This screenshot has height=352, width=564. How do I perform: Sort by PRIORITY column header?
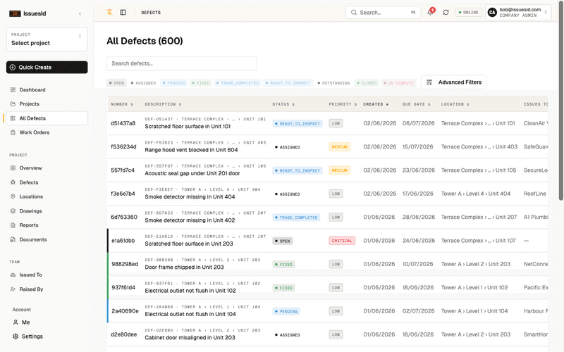coord(343,104)
